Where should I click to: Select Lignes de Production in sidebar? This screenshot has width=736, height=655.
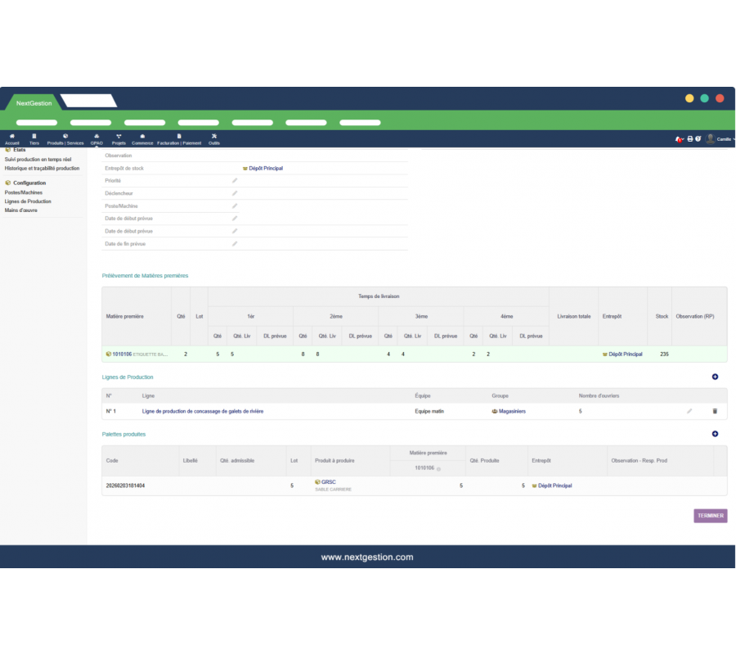point(28,201)
